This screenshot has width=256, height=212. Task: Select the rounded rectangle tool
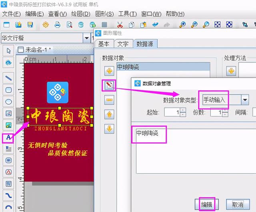click(x=8, y=90)
